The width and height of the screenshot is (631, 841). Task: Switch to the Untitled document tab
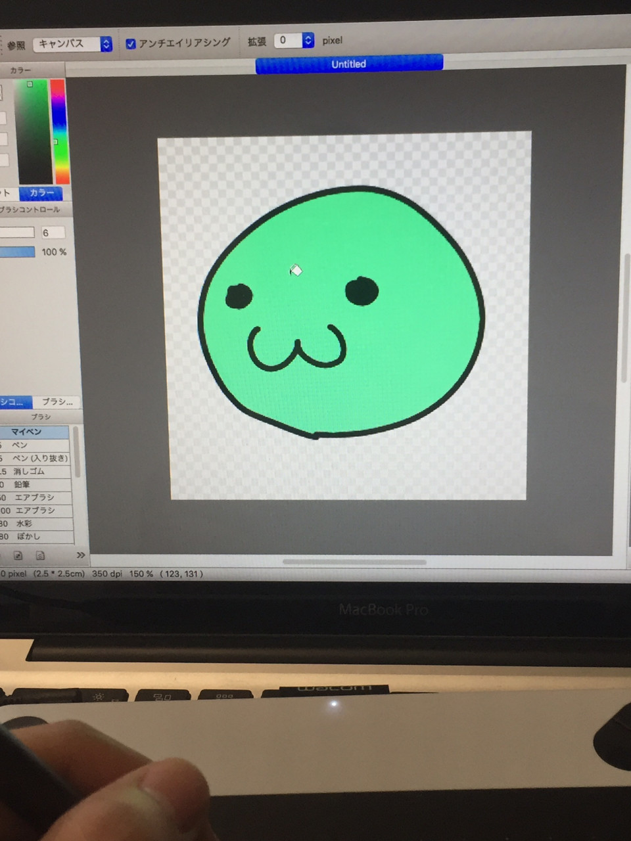(348, 64)
